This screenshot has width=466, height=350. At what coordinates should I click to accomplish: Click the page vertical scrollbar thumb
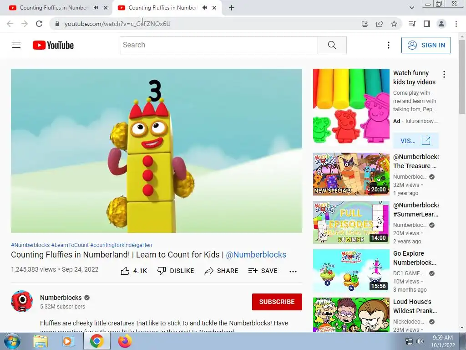(462, 77)
